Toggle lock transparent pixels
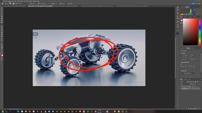The height and width of the screenshot is (113, 202). pos(183,86)
